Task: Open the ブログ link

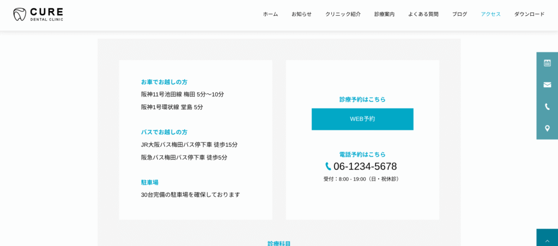Action: 459,14
